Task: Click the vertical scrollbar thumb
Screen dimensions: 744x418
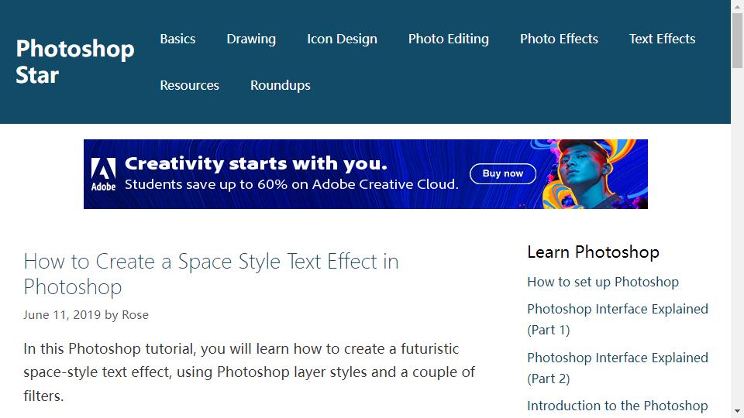Action: (737, 41)
